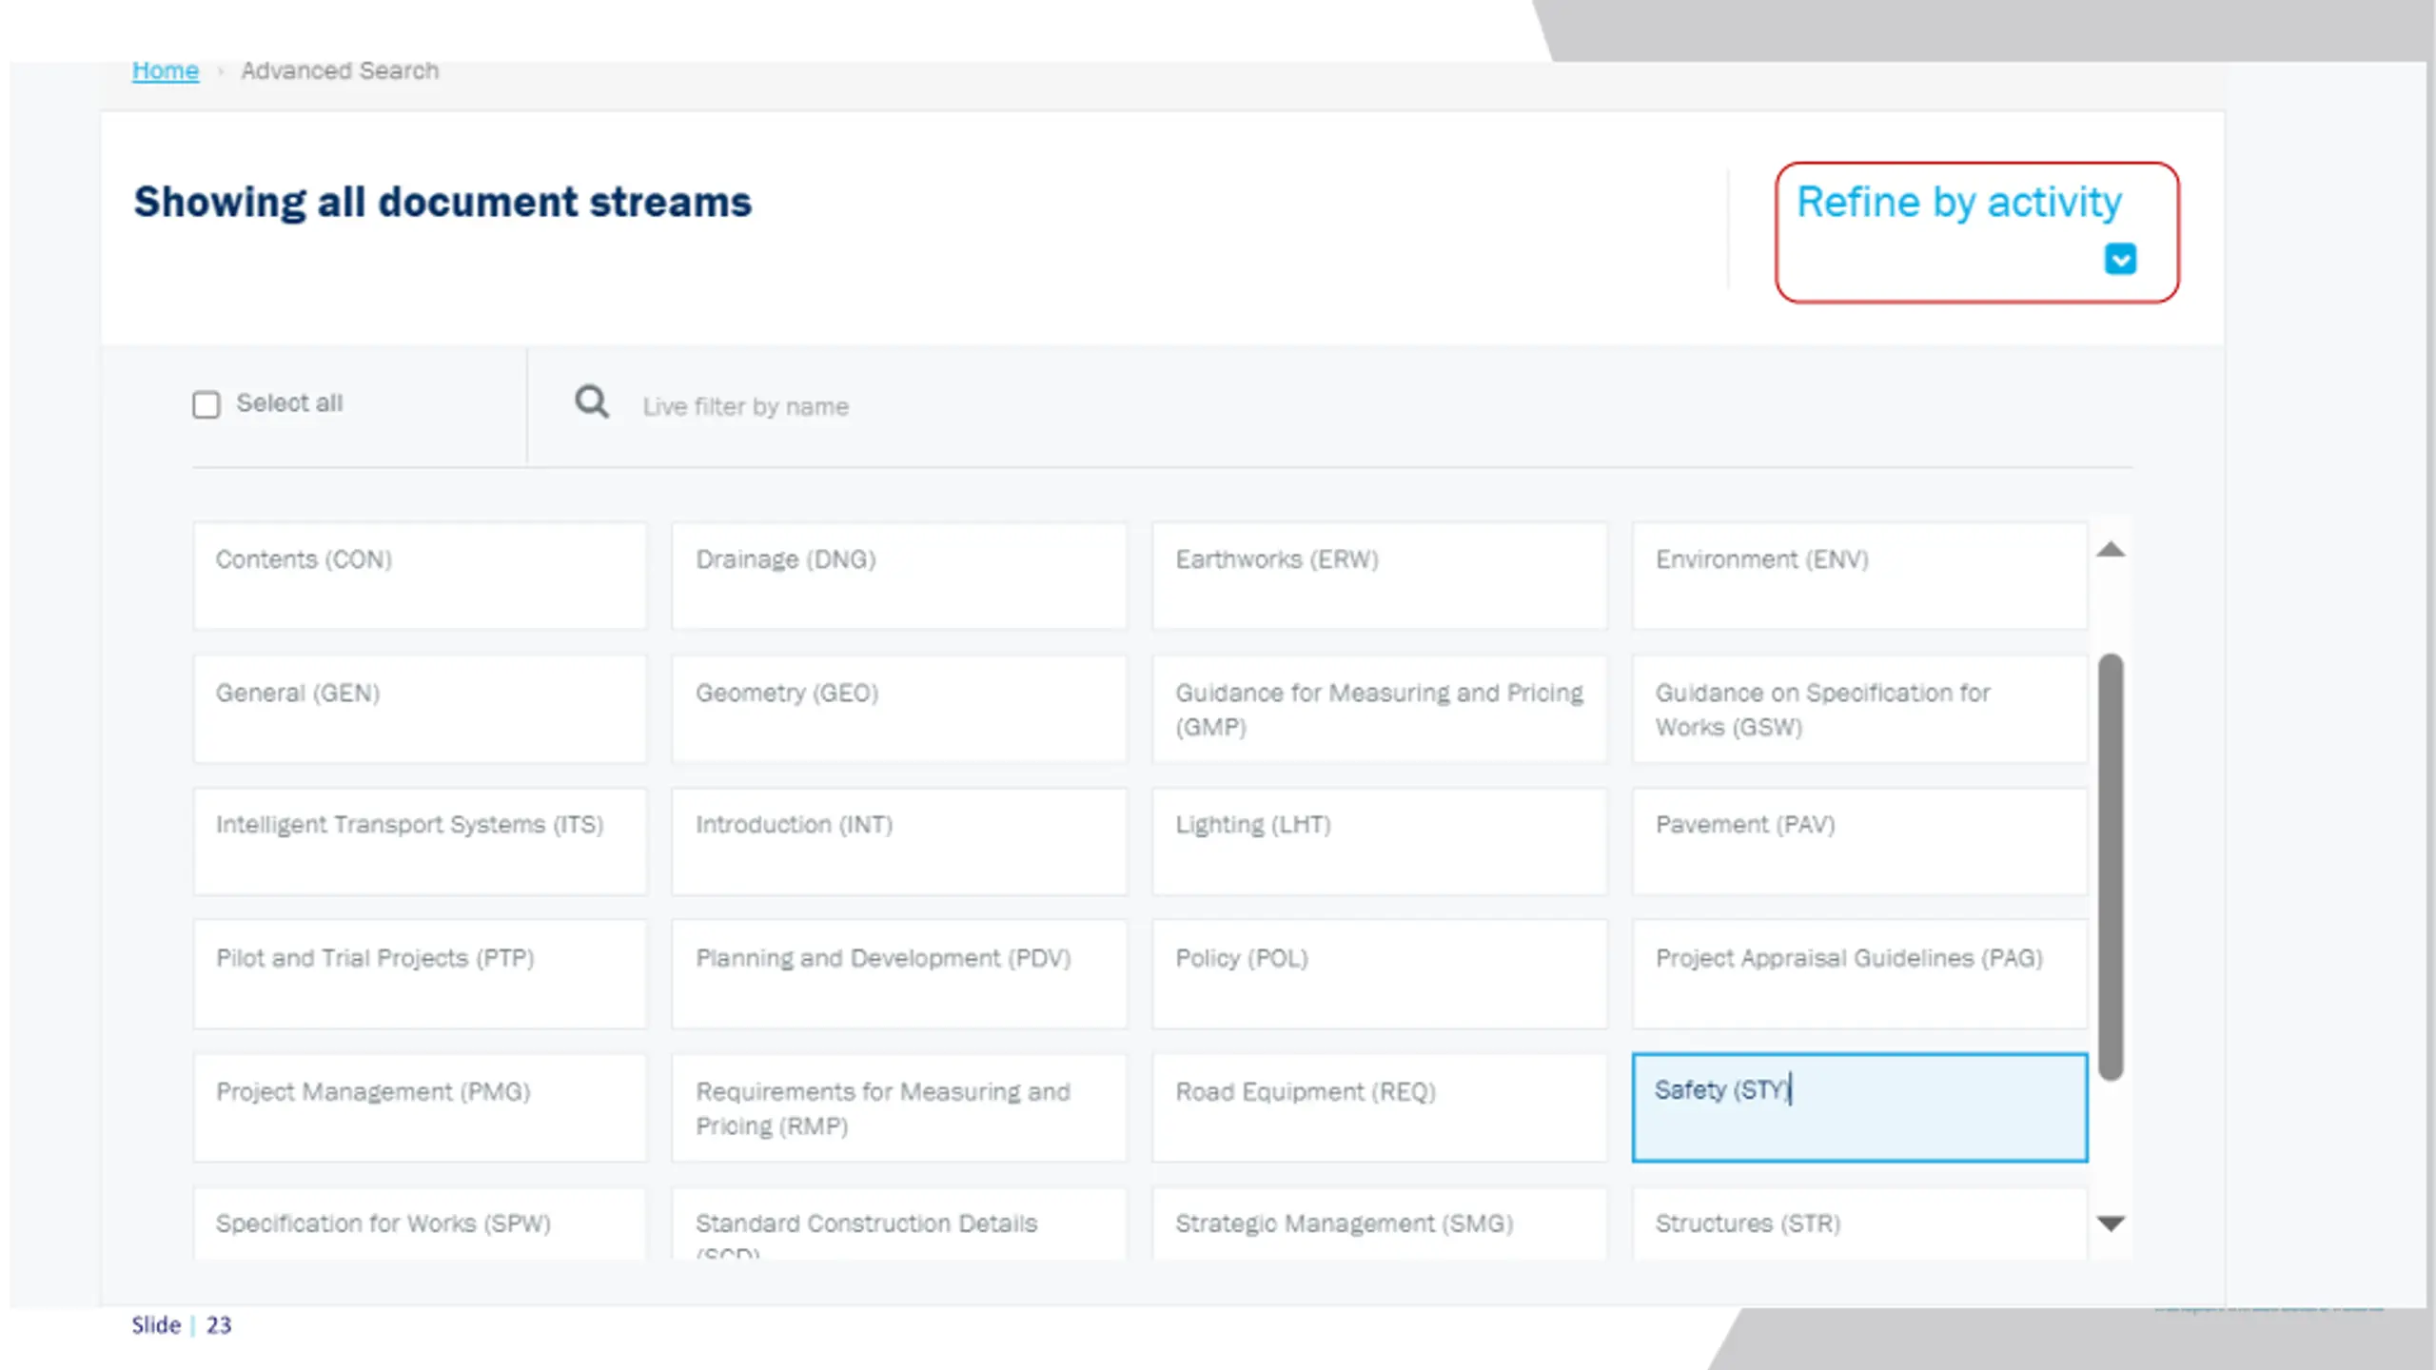Choose Project Appraisal Guidelines (PAG) tile
2436x1370 pixels.
pos(1859,974)
